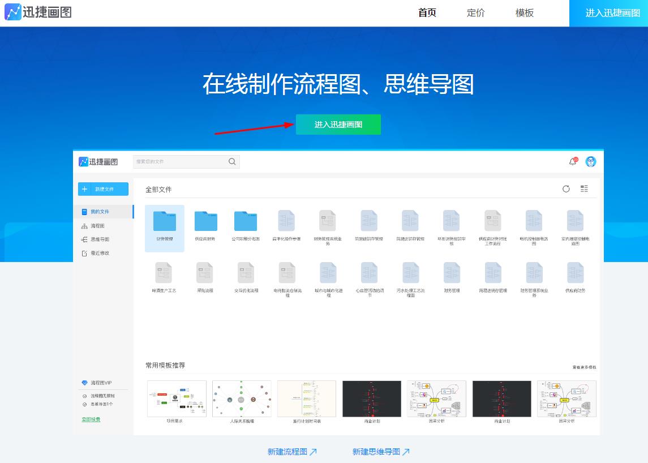Screen dimensions: 648x463
Task: Open the 污水处理工艺流程图 file
Action: (x=410, y=279)
